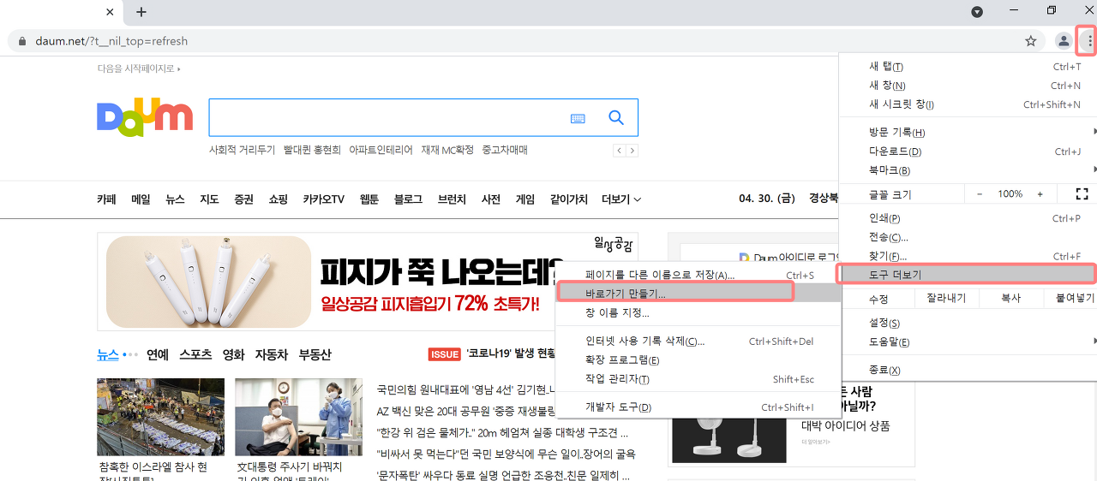Close the current browser tab
Screen dimensions: 1097x481
(110, 12)
